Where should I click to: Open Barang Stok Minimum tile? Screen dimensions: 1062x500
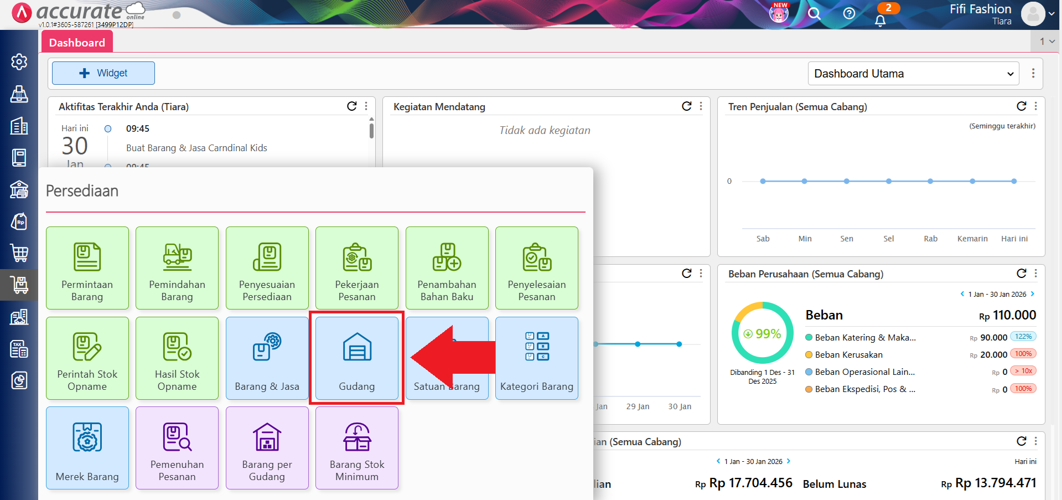(356, 448)
